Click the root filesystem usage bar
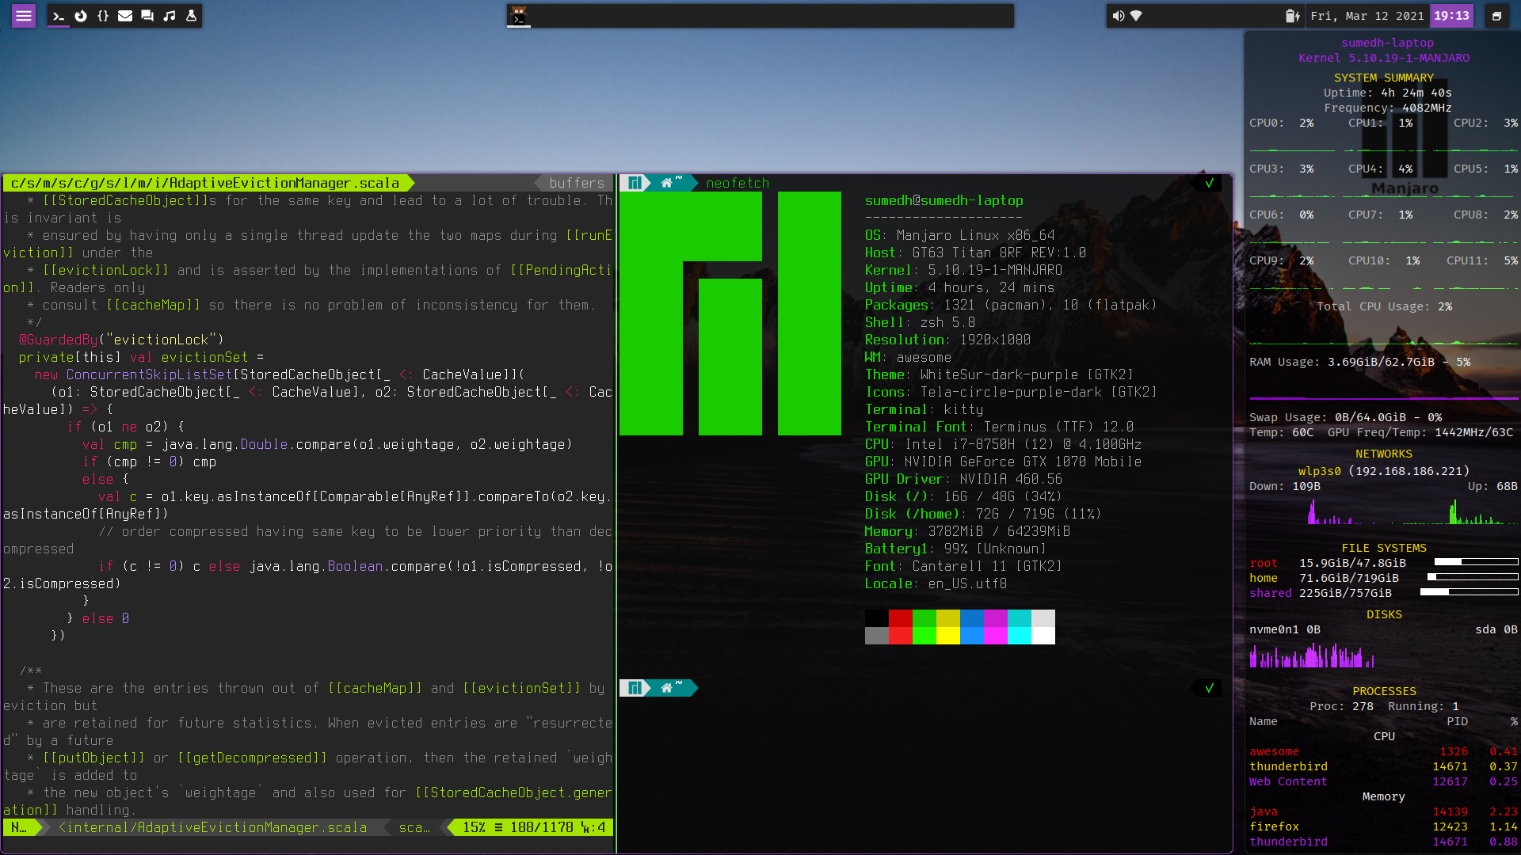Image resolution: width=1521 pixels, height=855 pixels. pos(1477,562)
